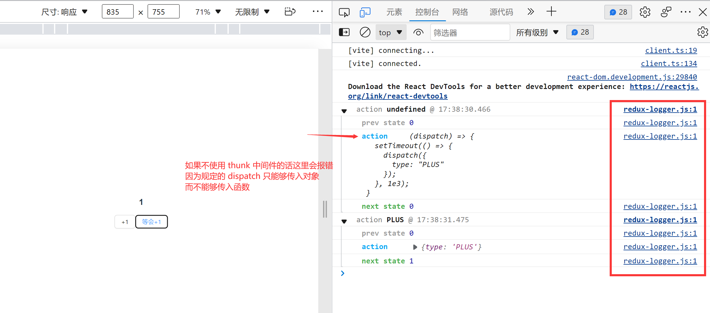
Task: Follow the react-devtools download link
Action: pyautogui.click(x=398, y=96)
